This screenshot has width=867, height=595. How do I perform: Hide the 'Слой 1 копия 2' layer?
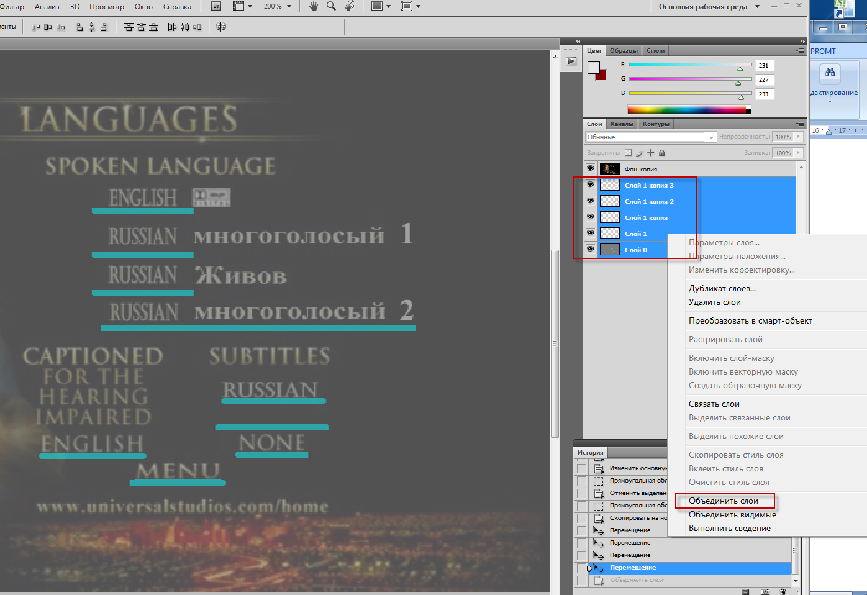(x=590, y=201)
